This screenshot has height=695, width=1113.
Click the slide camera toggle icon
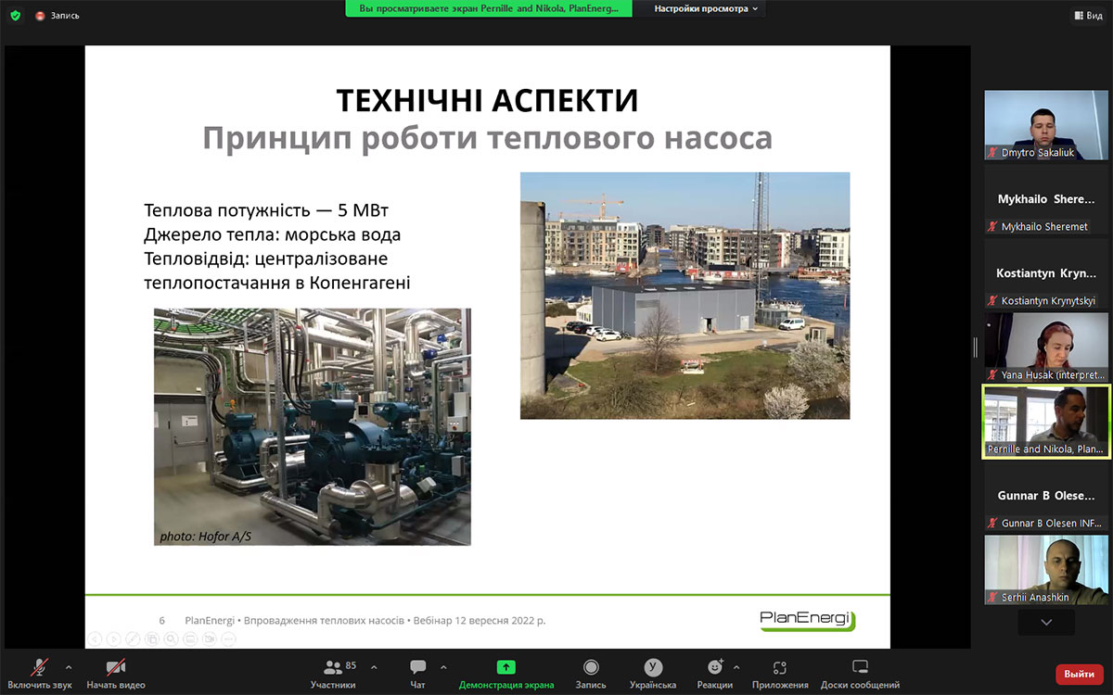210,638
